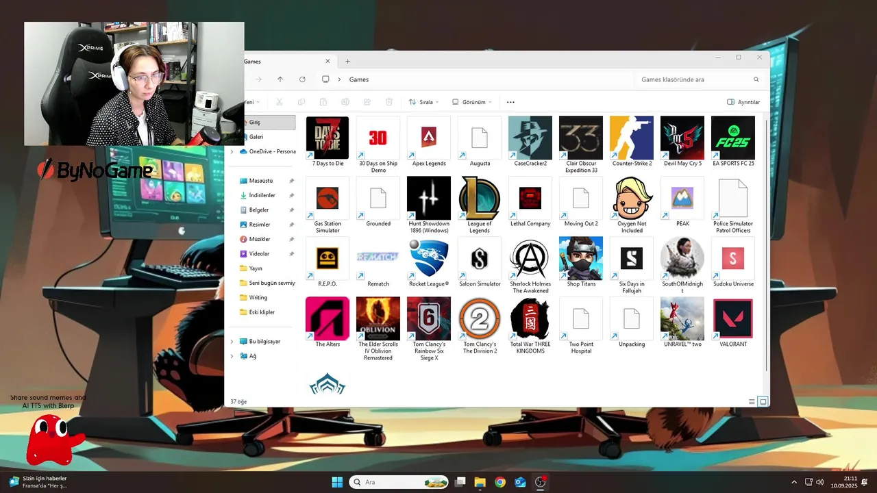Switch to large icons view mode

click(x=763, y=401)
